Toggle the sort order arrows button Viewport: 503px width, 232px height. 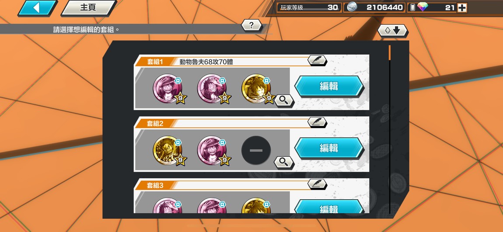click(x=392, y=31)
